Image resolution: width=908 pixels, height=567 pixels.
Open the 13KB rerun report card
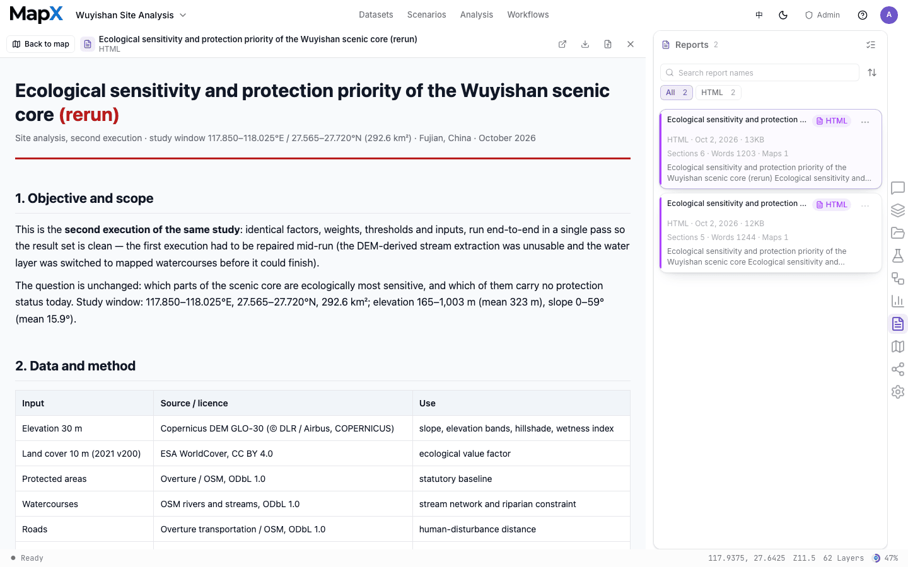pos(771,149)
